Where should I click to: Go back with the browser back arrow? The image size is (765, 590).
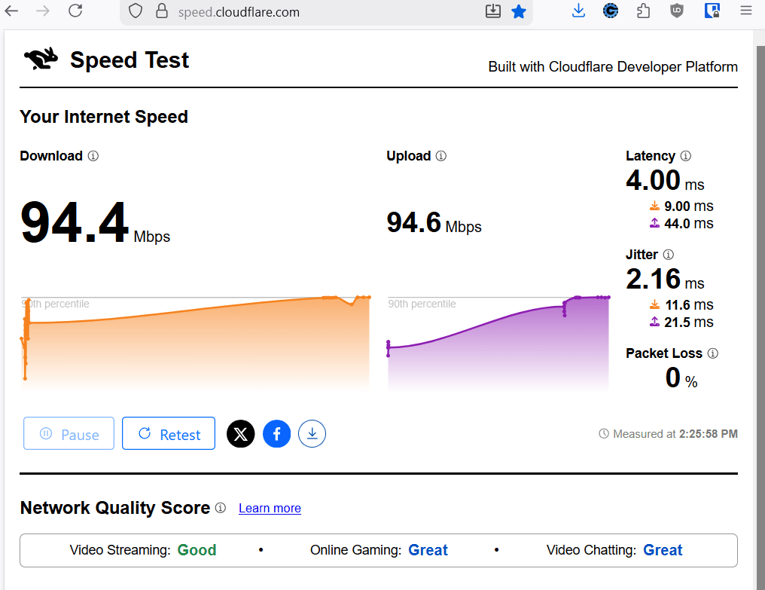tap(11, 11)
